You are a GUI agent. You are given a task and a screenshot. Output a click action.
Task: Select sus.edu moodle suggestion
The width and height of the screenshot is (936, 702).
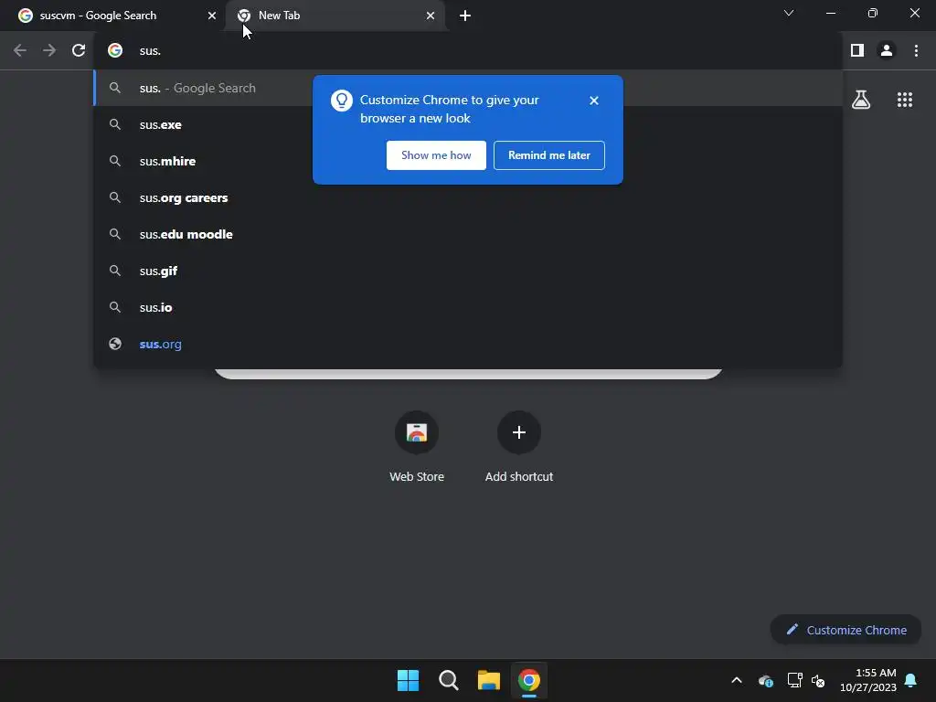[x=469, y=234]
